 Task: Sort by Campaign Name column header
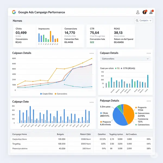tap(20, 134)
